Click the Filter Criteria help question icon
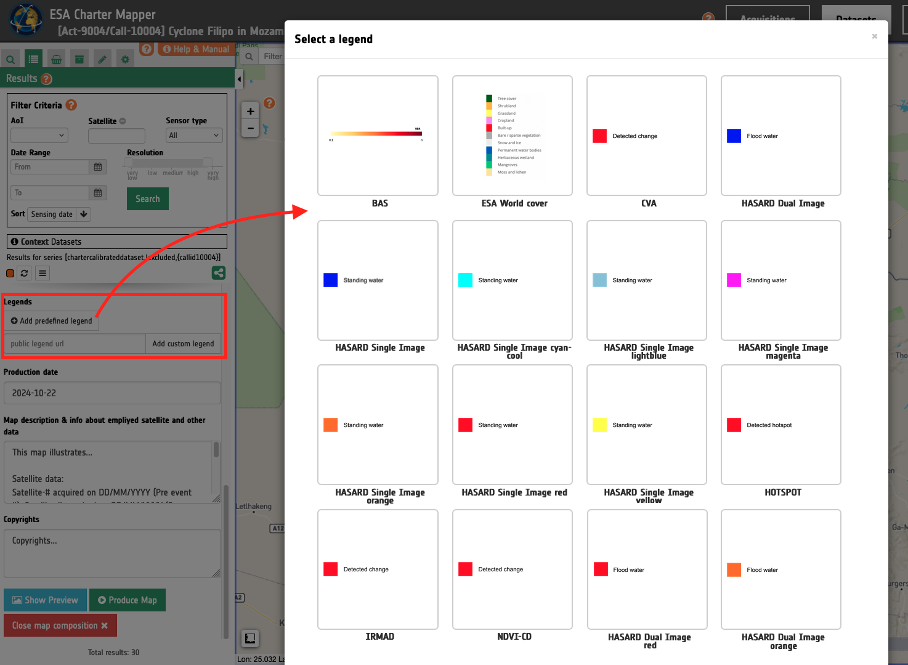The height and width of the screenshot is (665, 908). [x=71, y=105]
